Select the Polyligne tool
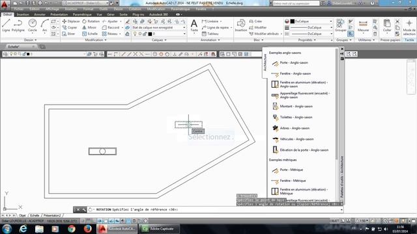Image resolution: width=417 pixels, height=234 pixels. click(x=18, y=25)
